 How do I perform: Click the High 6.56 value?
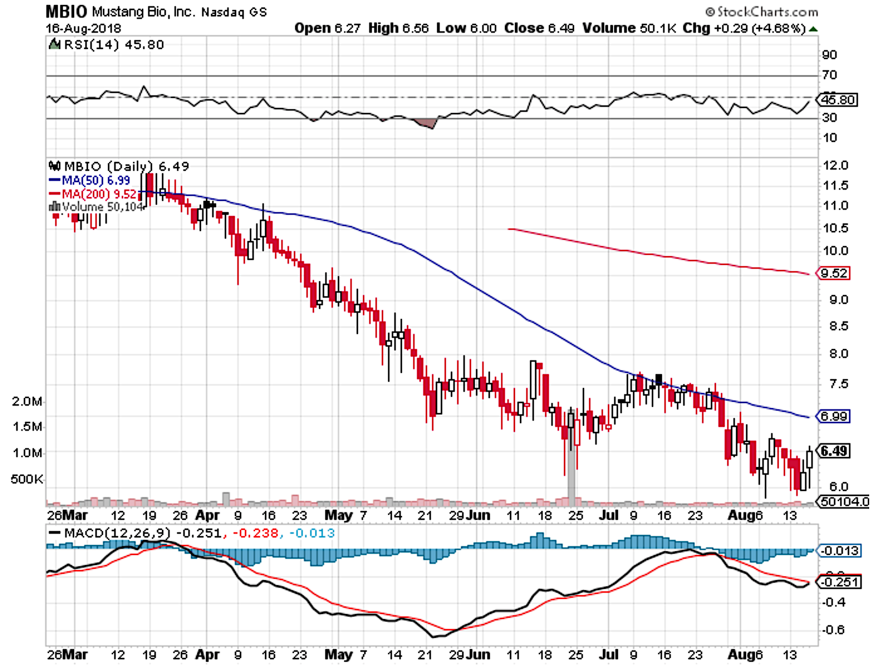click(x=398, y=28)
